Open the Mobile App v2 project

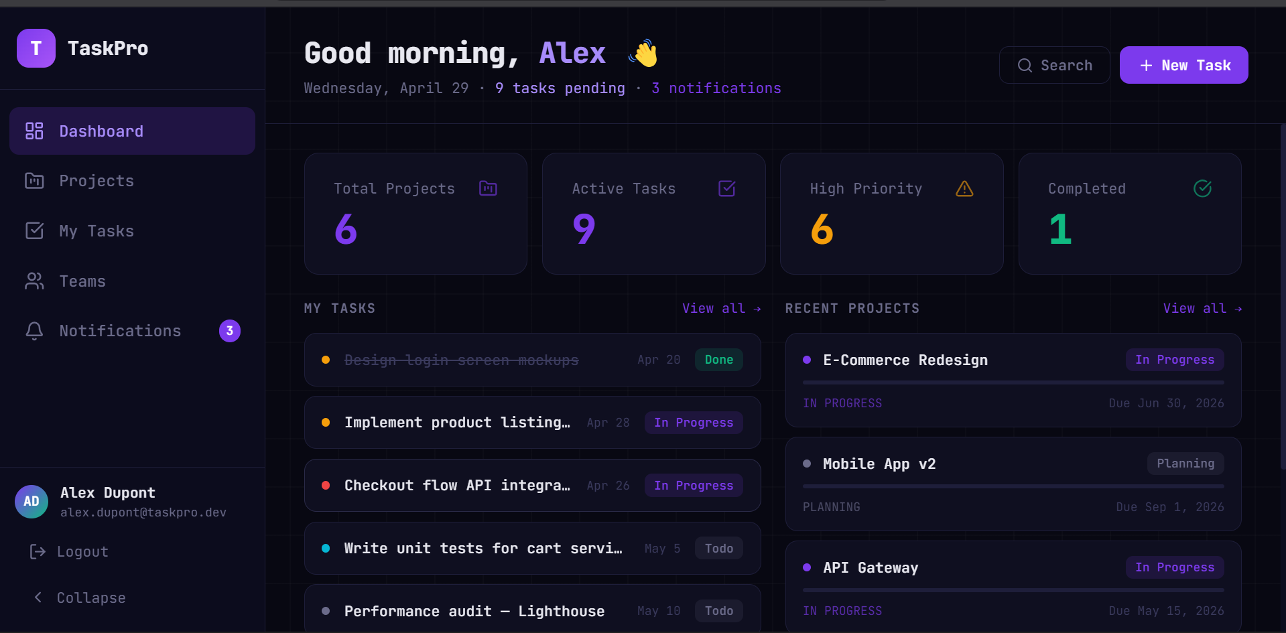point(1013,484)
